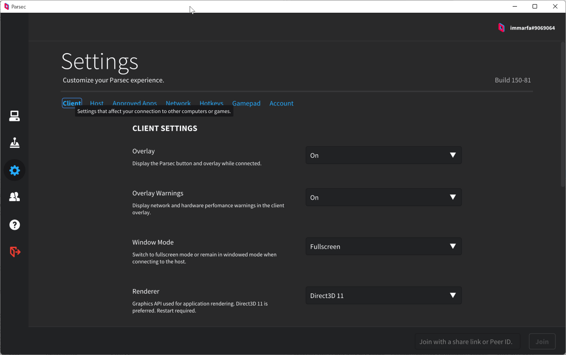
Task: Go to the Hotkeys tab
Action: click(x=211, y=103)
